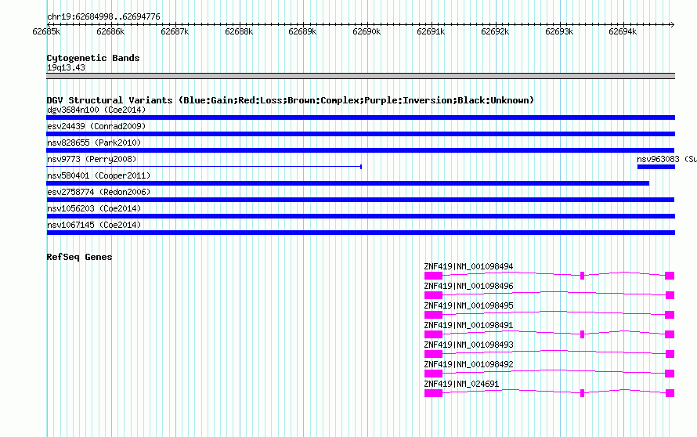The height and width of the screenshot is (437, 697).
Task: Open transcript label ZNF419|NM_001098496
Action: 468,287
